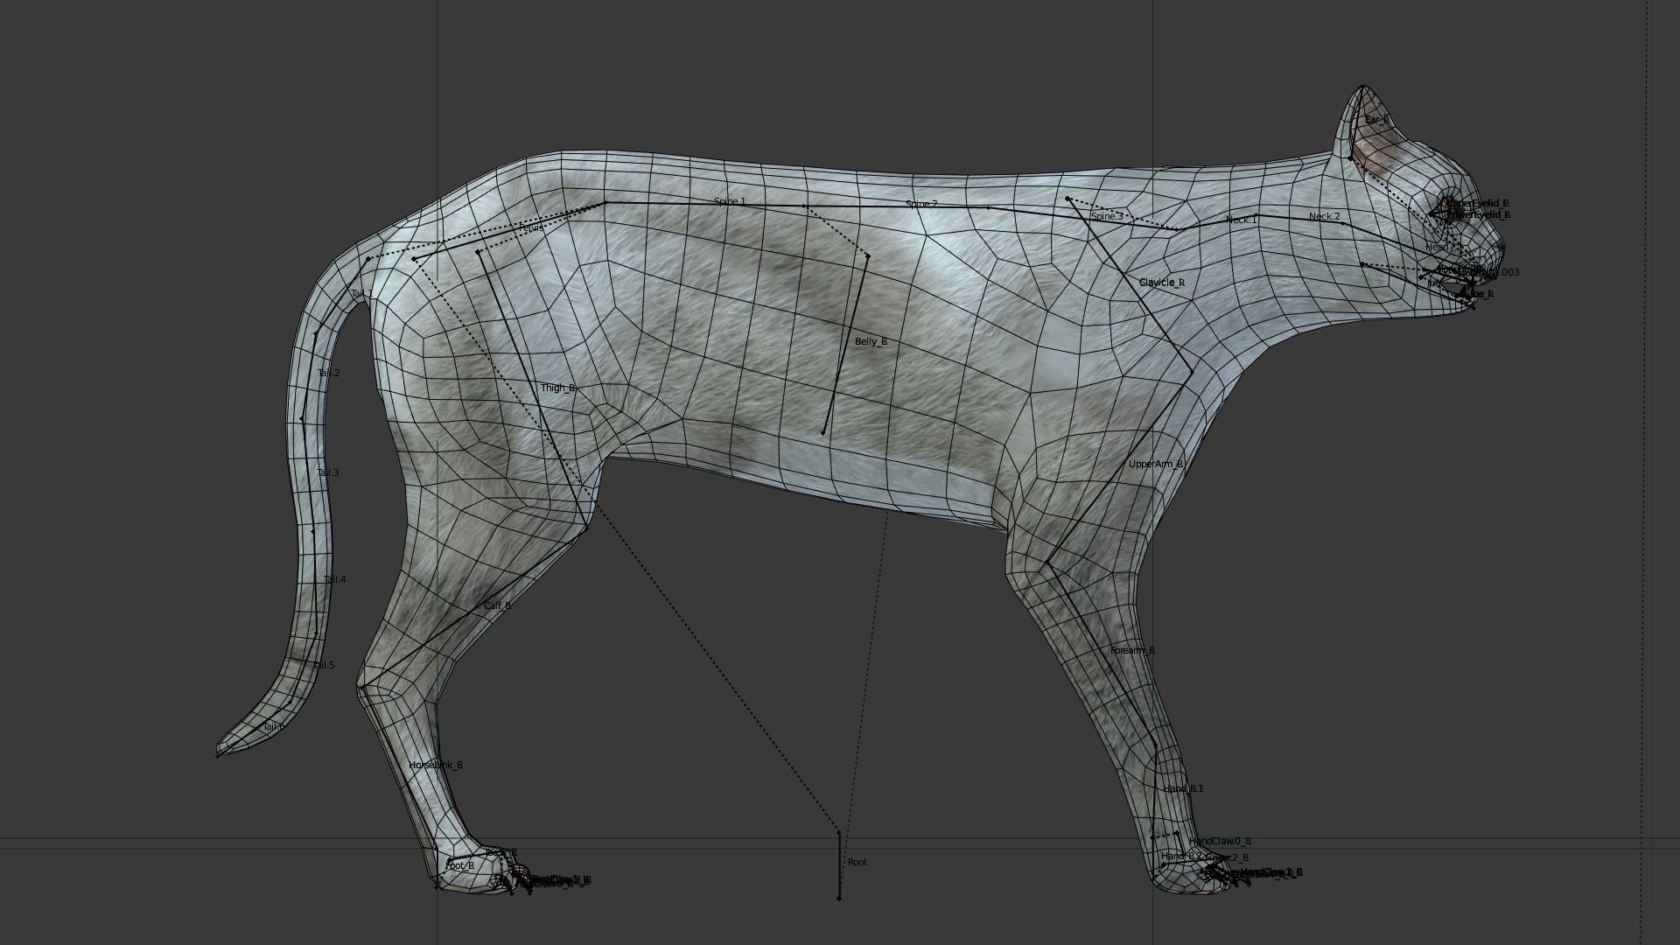Choose the Foot_B bone label
1680x945 pixels.
[x=459, y=866]
